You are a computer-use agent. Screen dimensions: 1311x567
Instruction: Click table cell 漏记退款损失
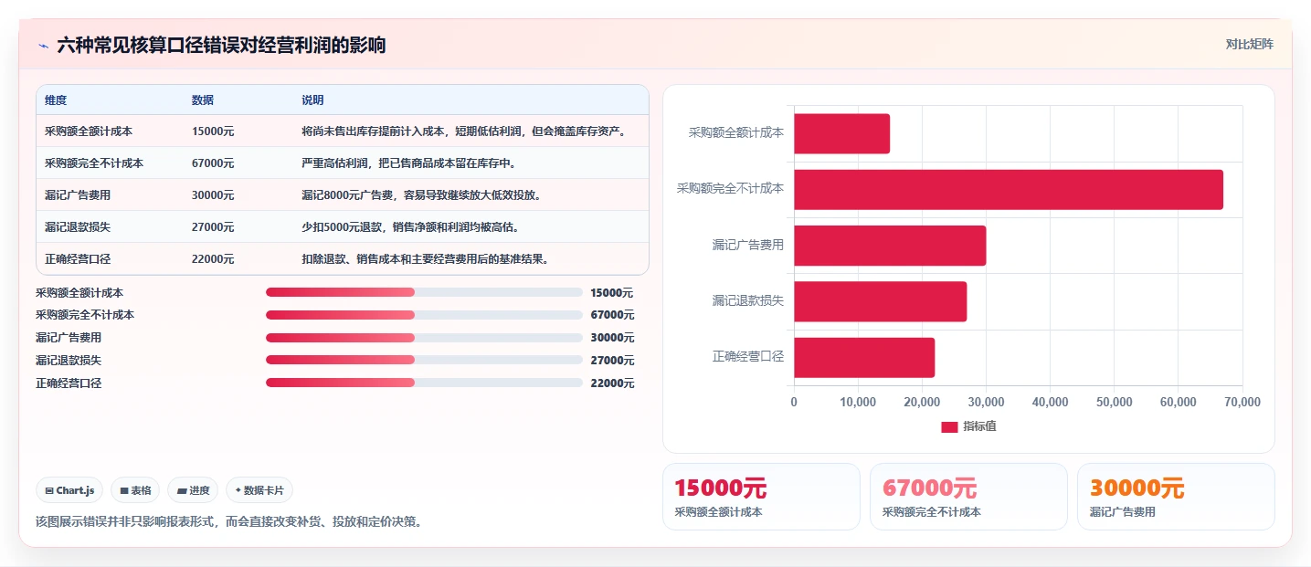click(x=78, y=227)
